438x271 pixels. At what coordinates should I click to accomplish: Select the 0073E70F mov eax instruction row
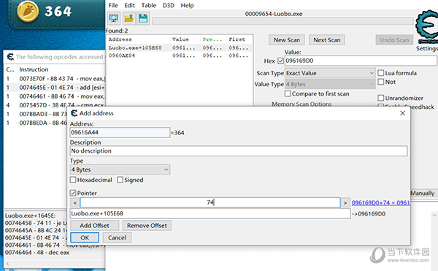[55, 79]
